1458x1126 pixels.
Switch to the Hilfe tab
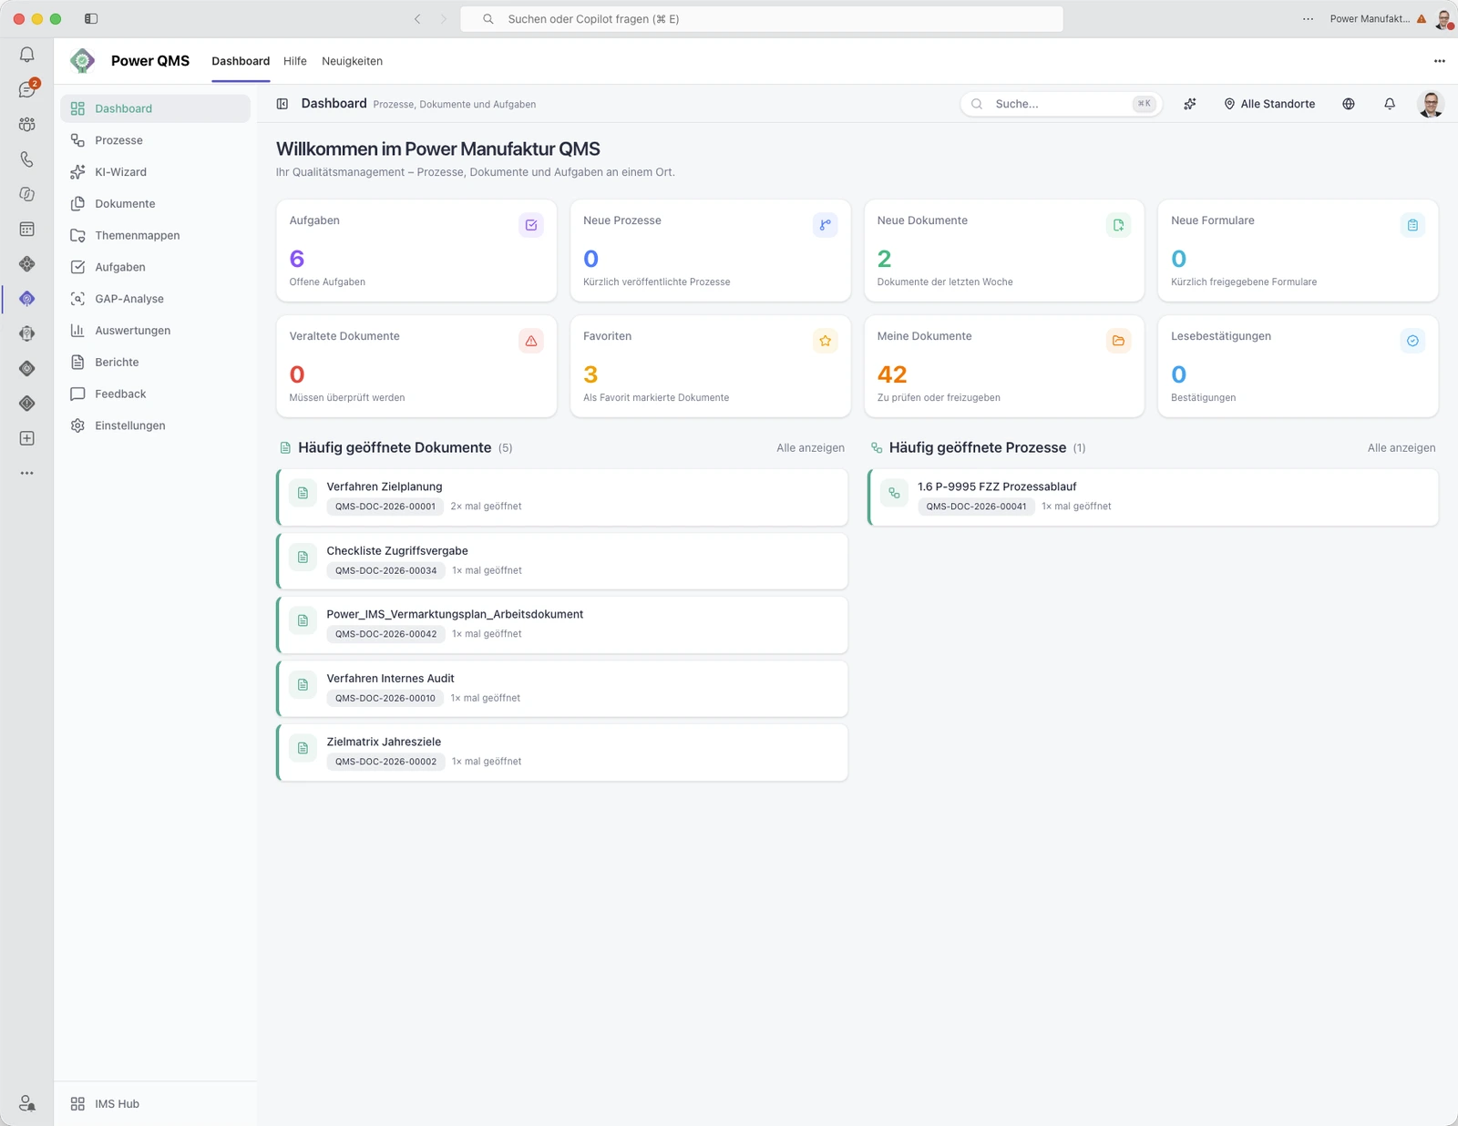(x=295, y=61)
